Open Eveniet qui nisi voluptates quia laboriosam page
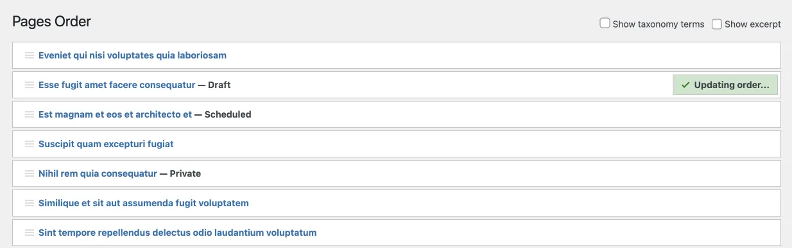The width and height of the screenshot is (792, 248). 132,55
